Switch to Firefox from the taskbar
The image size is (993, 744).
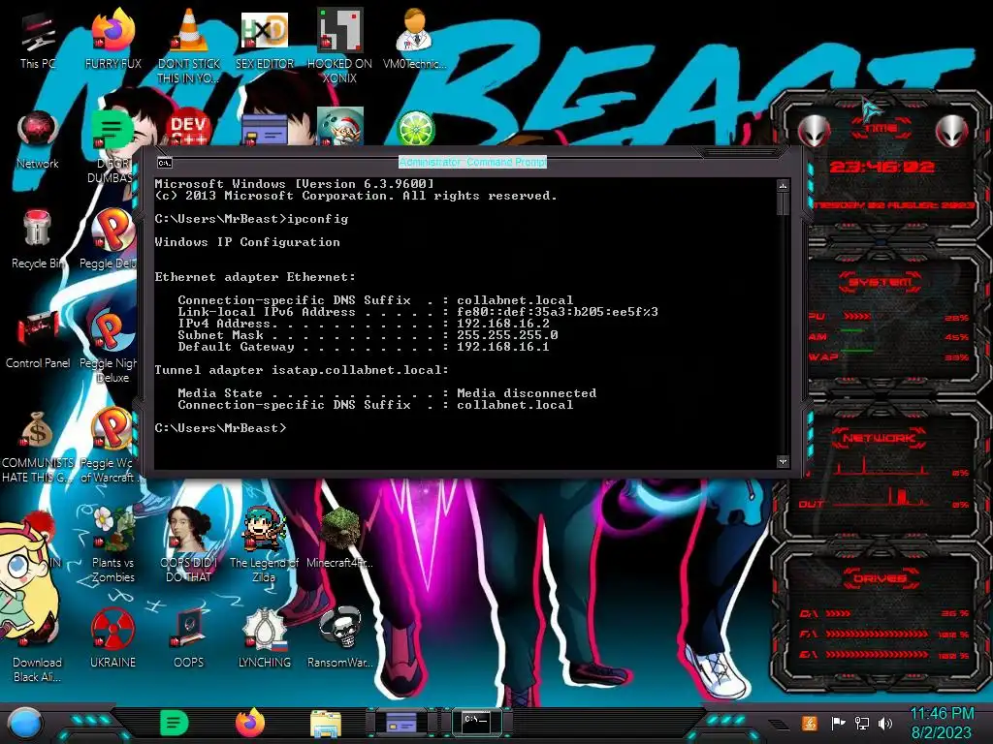click(250, 723)
